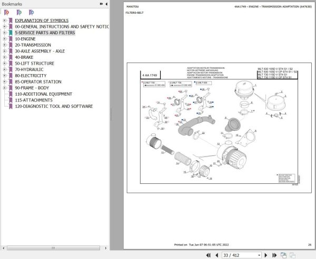Go to the first page

(x=209, y=255)
